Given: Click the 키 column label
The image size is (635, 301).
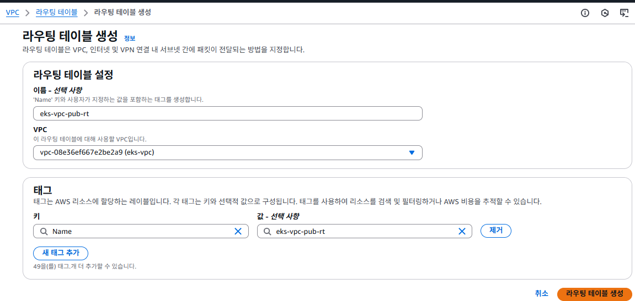Looking at the screenshot, I should 36,216.
